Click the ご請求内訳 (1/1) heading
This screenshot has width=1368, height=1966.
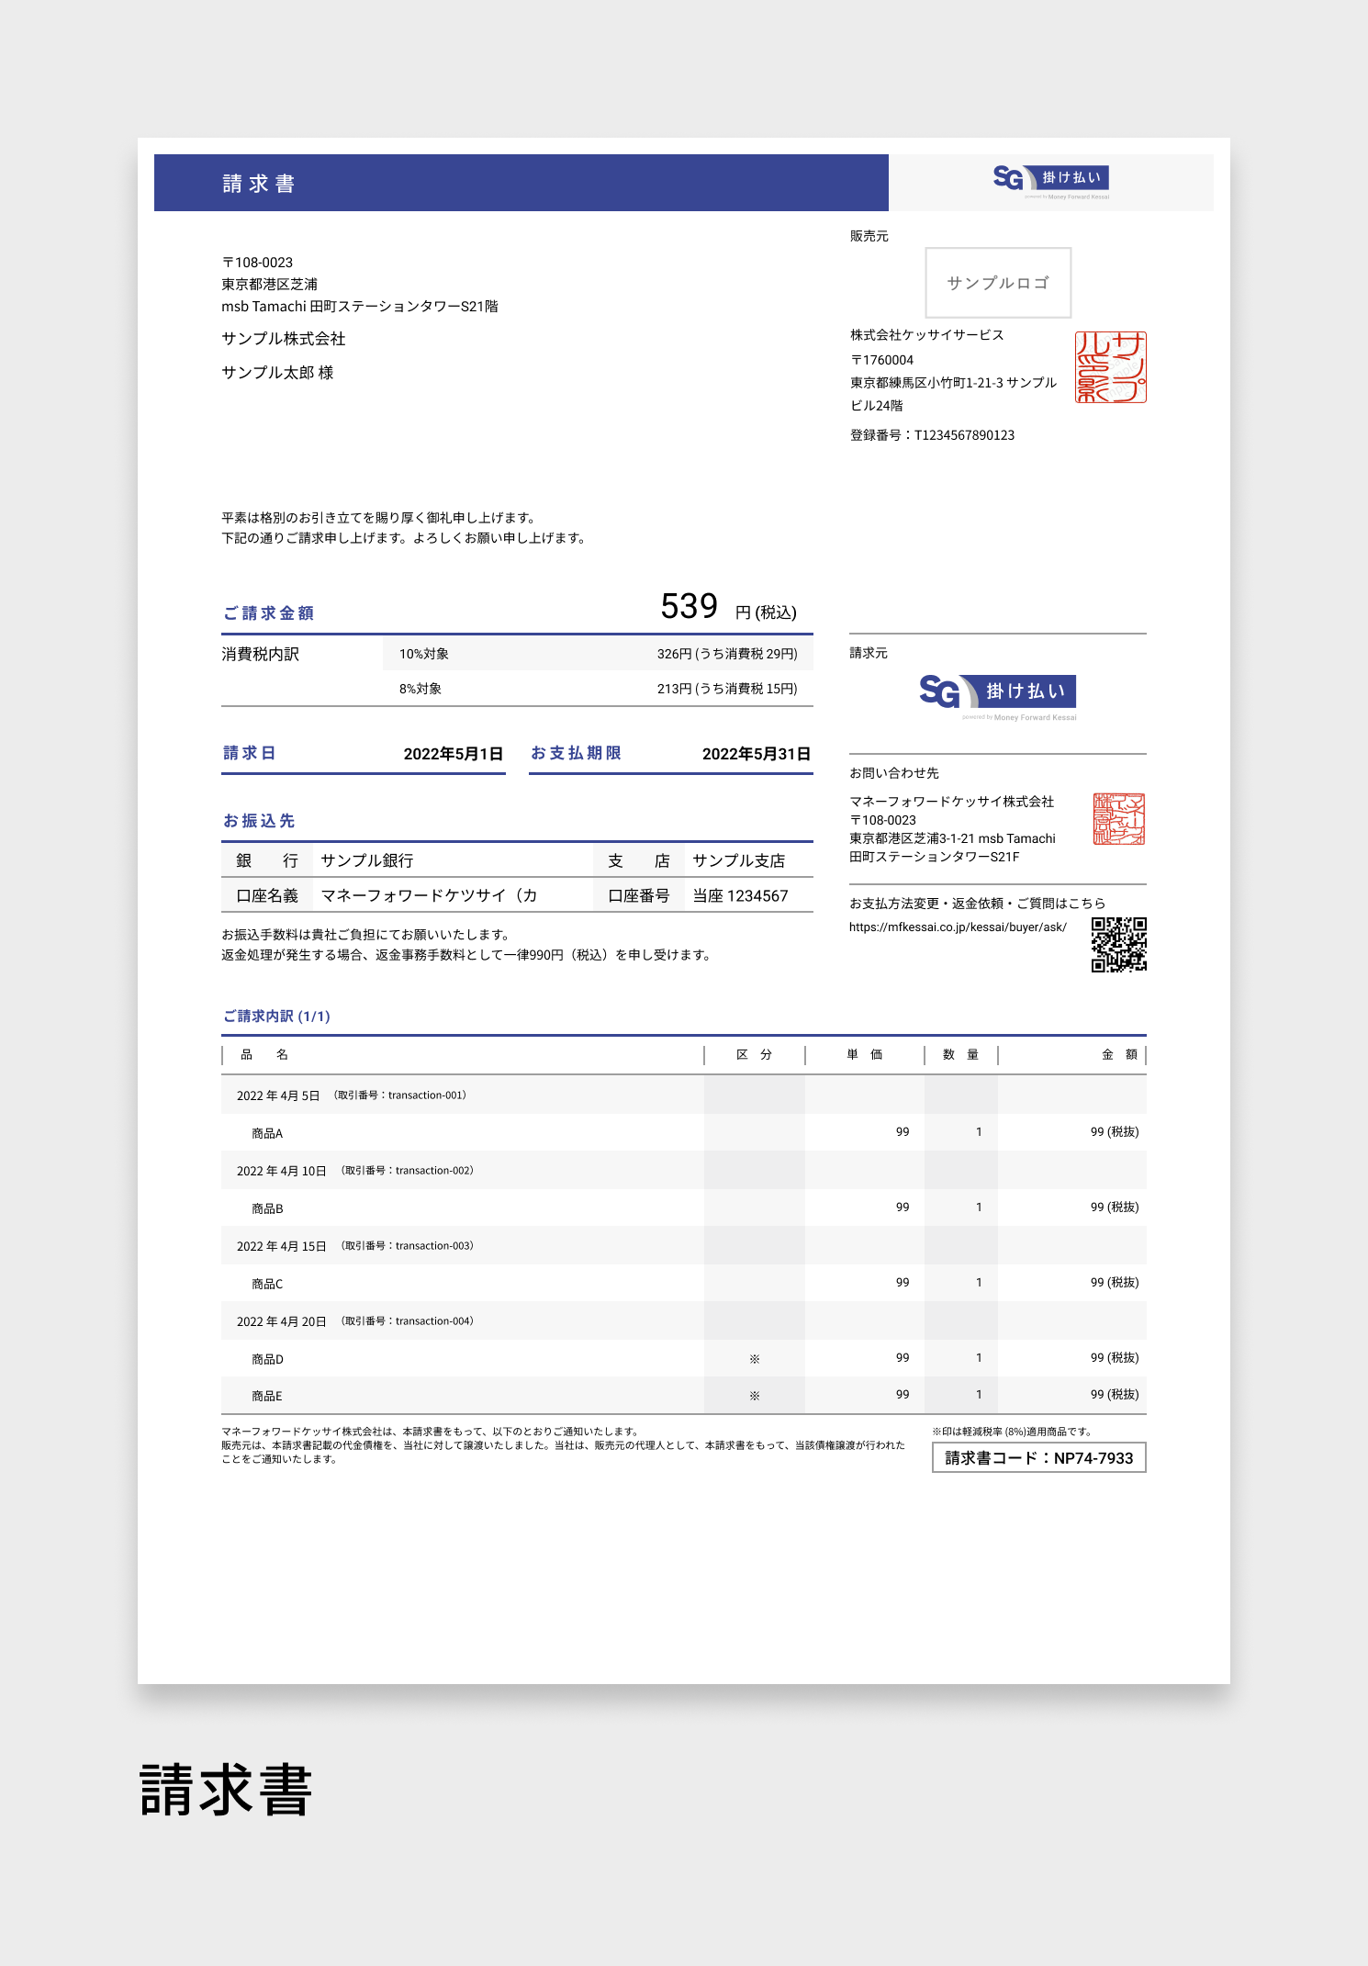pos(276,1017)
